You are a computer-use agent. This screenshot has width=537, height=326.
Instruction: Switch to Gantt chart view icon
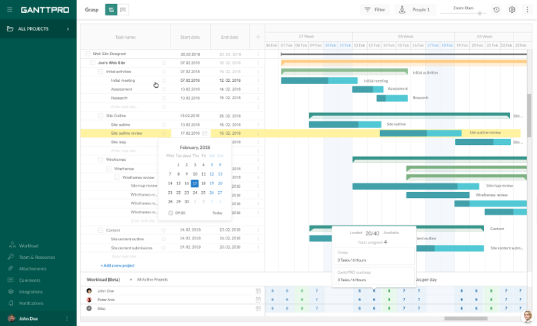tap(111, 9)
